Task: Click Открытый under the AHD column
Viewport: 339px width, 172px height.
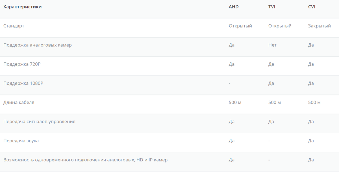Action: [240, 26]
